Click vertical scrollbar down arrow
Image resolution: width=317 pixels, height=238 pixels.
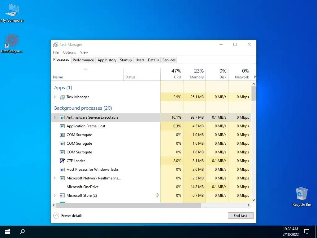click(254, 200)
